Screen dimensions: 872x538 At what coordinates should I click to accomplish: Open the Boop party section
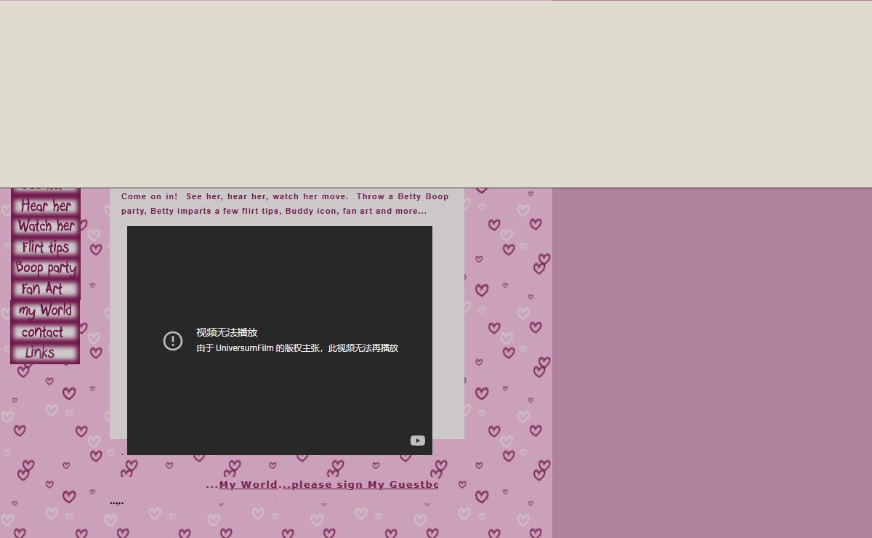click(45, 268)
